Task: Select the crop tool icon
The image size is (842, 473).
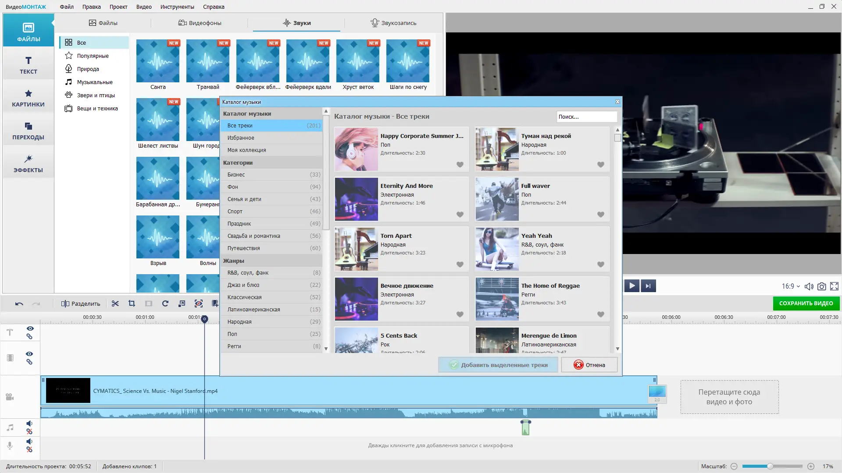Action: pyautogui.click(x=132, y=304)
